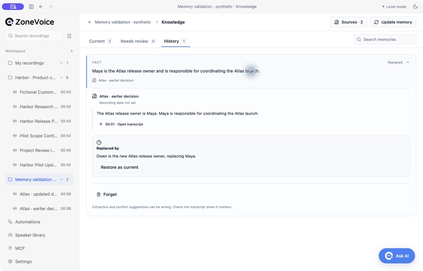Click the fact text about Maya

point(176,71)
